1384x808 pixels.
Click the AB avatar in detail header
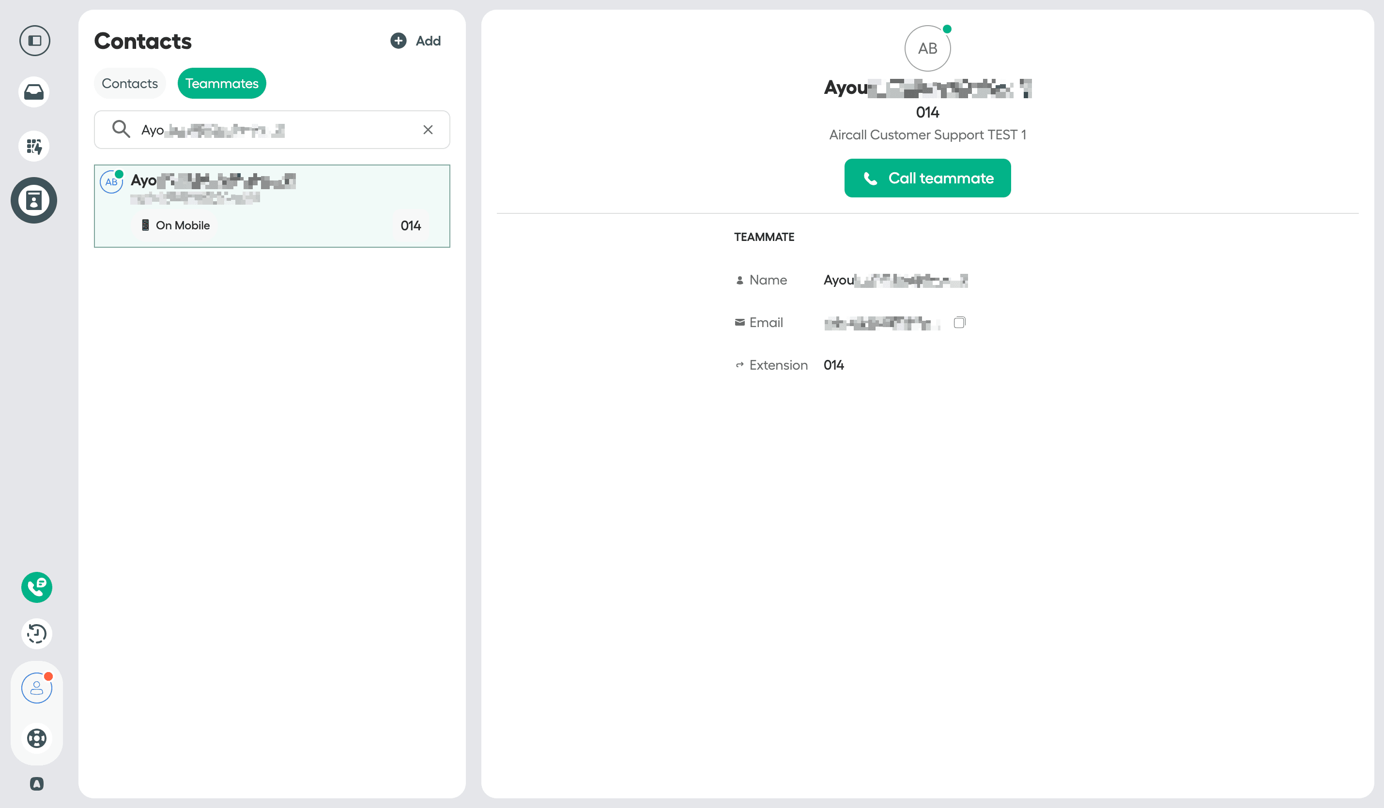tap(927, 48)
